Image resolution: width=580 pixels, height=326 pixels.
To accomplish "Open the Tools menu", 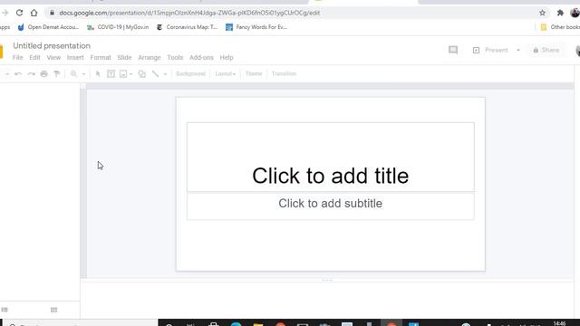I will tap(175, 58).
